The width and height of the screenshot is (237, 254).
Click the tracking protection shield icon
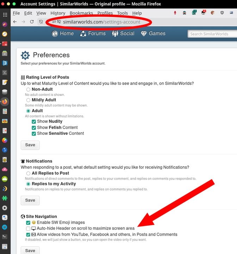(x=41, y=22)
